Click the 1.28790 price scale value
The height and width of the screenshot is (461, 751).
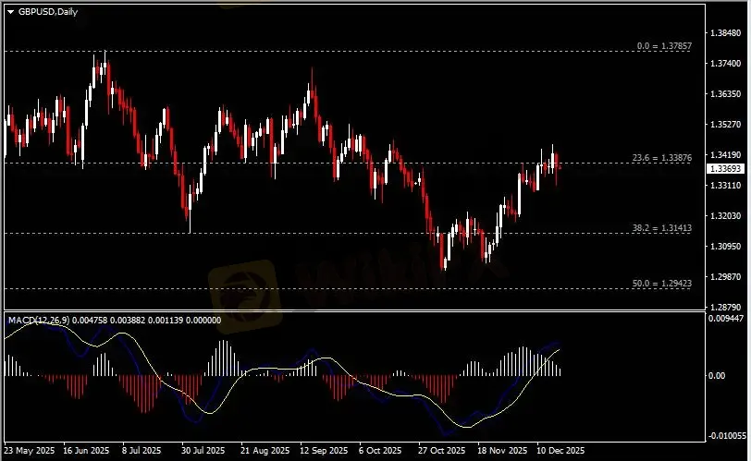(726, 307)
